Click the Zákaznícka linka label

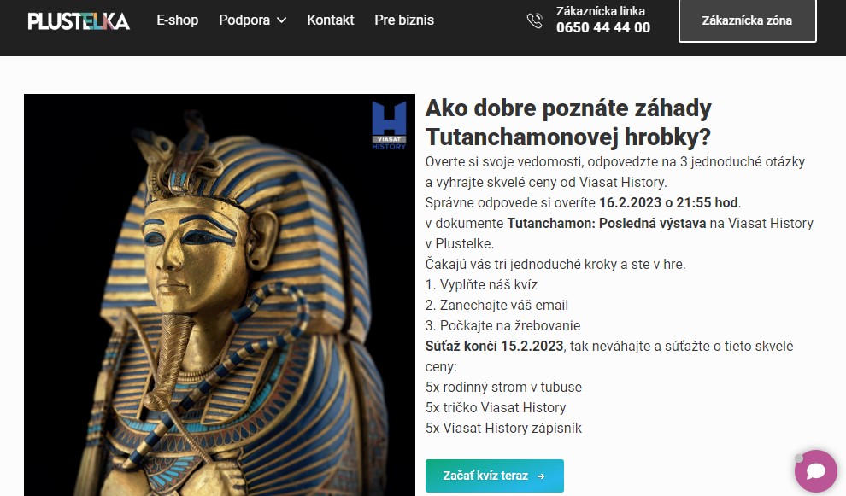pyautogui.click(x=601, y=11)
